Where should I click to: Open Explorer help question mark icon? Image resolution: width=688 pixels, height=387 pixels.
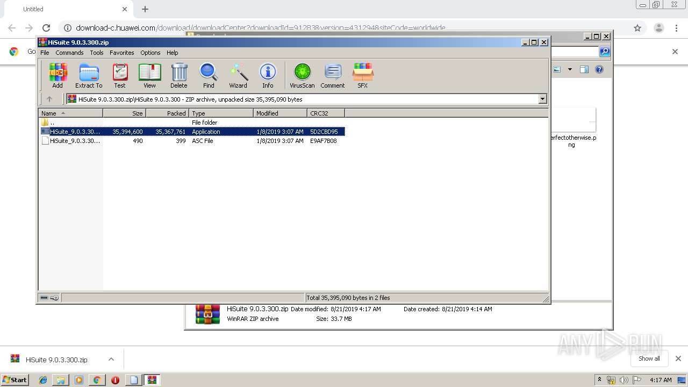(x=599, y=69)
